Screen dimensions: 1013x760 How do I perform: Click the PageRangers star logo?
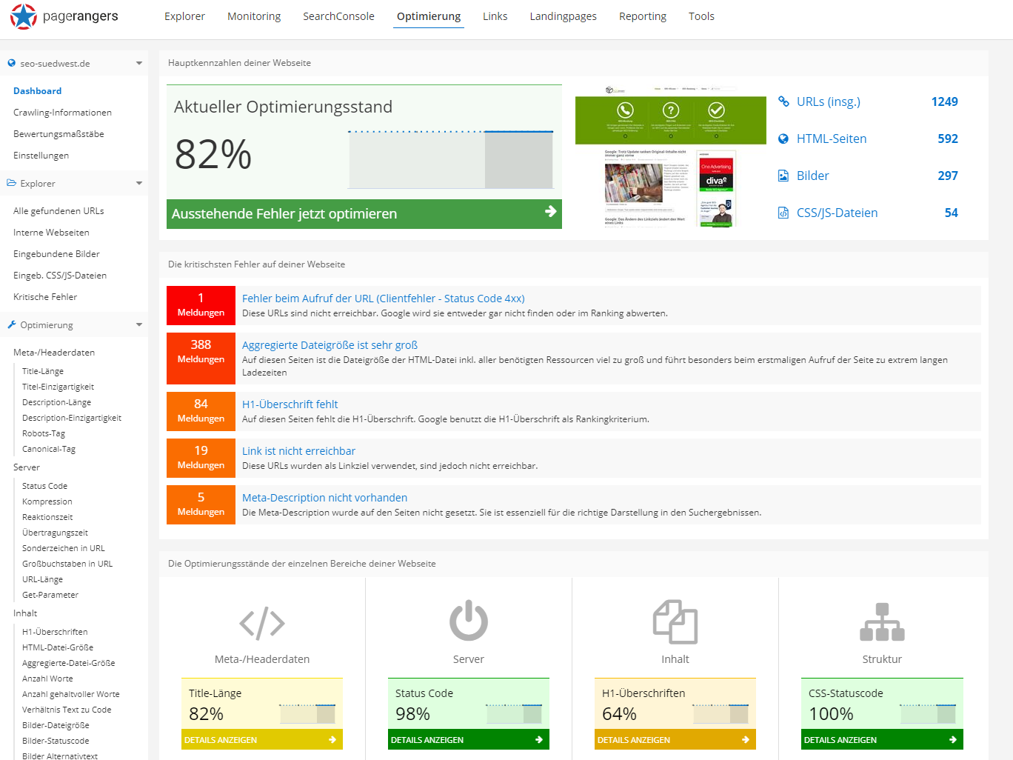coord(22,17)
